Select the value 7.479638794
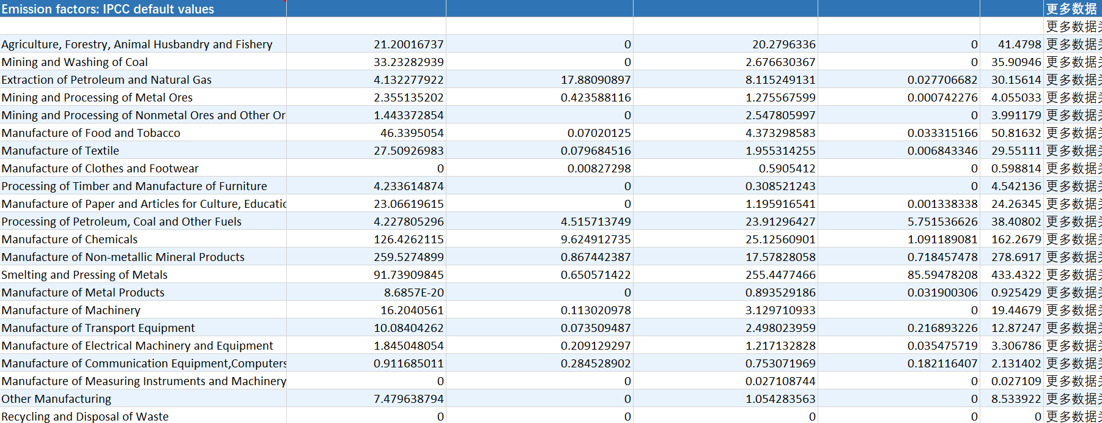1102x423 pixels. pyautogui.click(x=366, y=399)
